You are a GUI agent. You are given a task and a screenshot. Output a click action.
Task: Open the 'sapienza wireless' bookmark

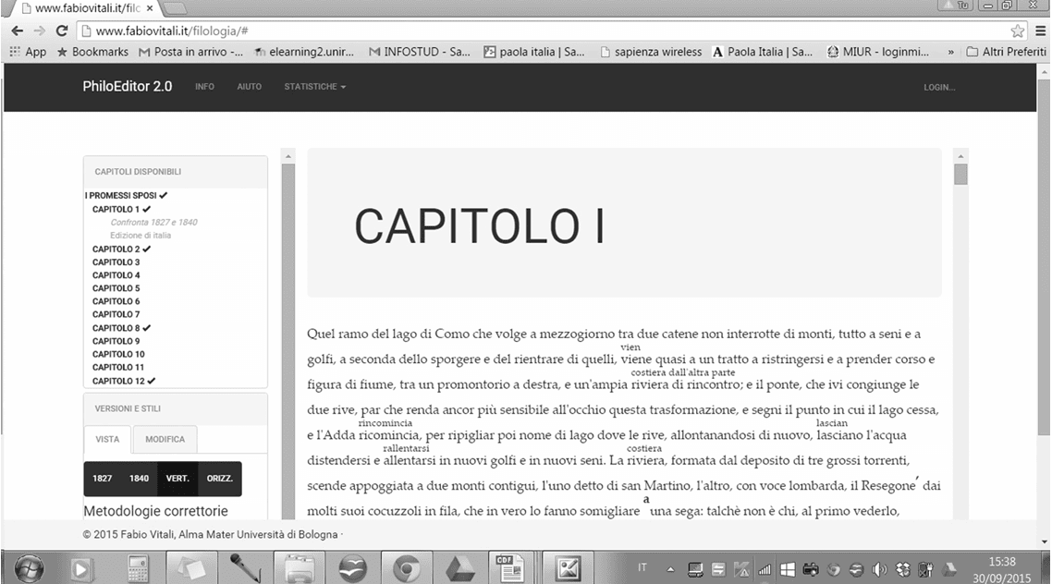[651, 52]
